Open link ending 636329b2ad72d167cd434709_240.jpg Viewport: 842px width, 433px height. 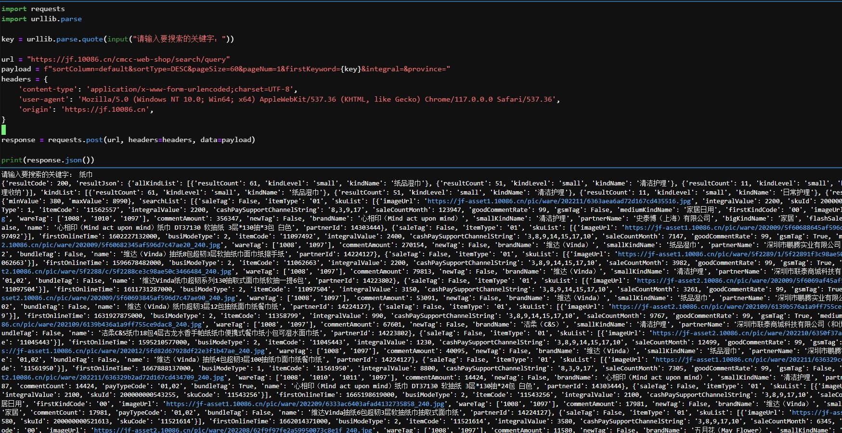pos(113,378)
